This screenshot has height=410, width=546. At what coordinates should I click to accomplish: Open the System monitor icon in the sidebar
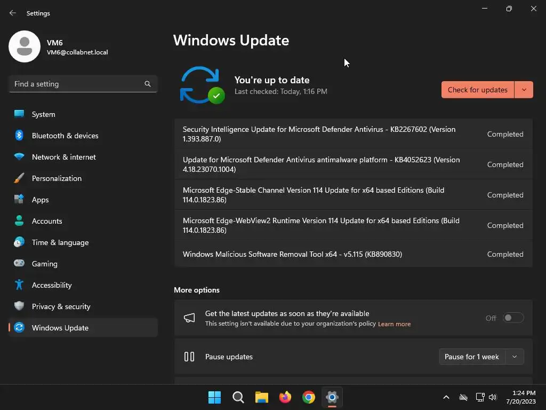19,114
